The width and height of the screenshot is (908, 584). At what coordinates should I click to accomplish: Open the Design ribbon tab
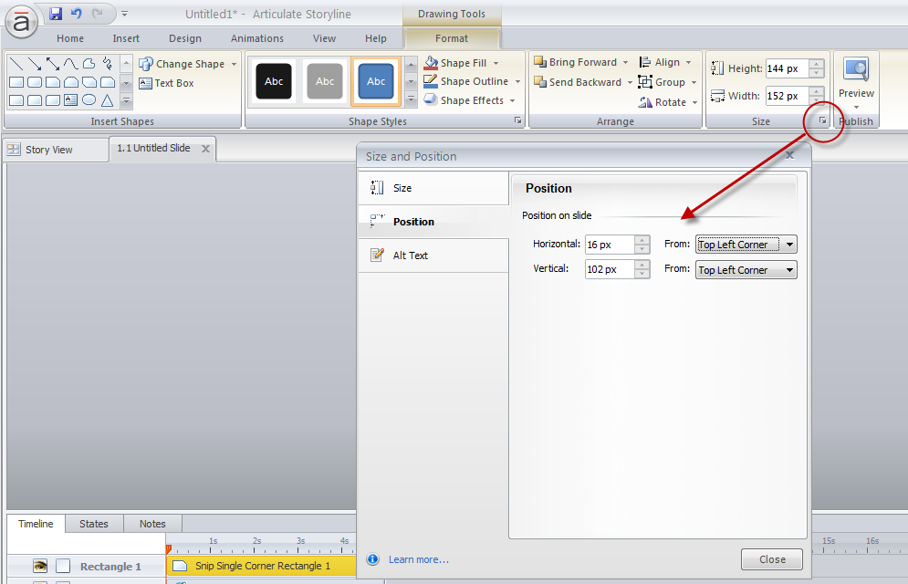(184, 38)
